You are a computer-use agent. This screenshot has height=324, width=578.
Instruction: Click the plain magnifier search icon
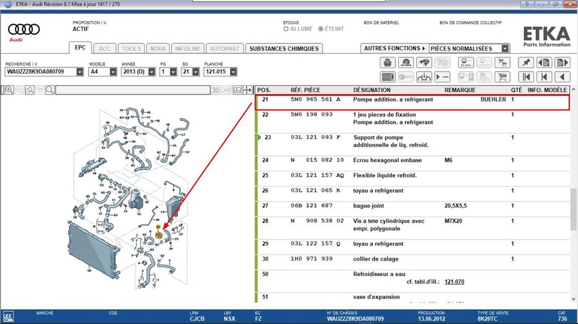(50, 90)
